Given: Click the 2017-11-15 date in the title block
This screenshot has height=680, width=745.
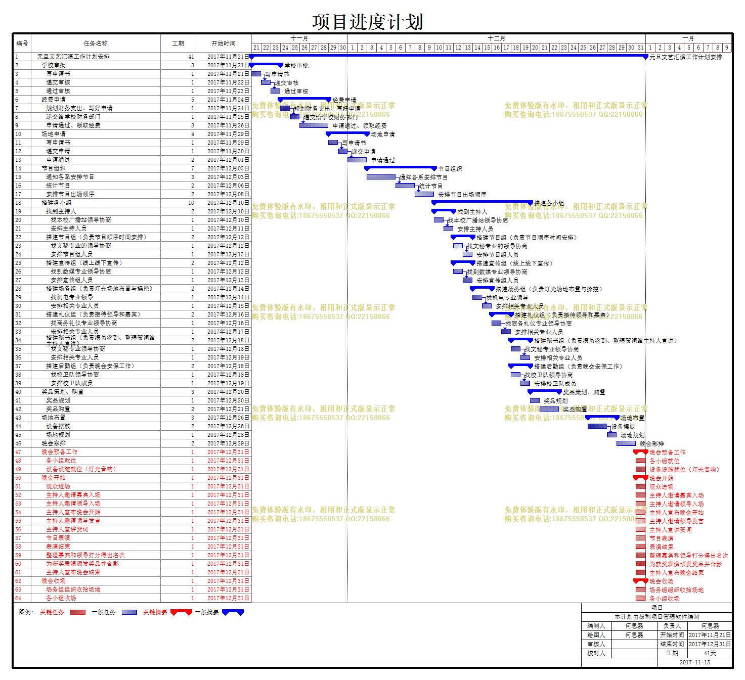Looking at the screenshot, I should (x=695, y=662).
